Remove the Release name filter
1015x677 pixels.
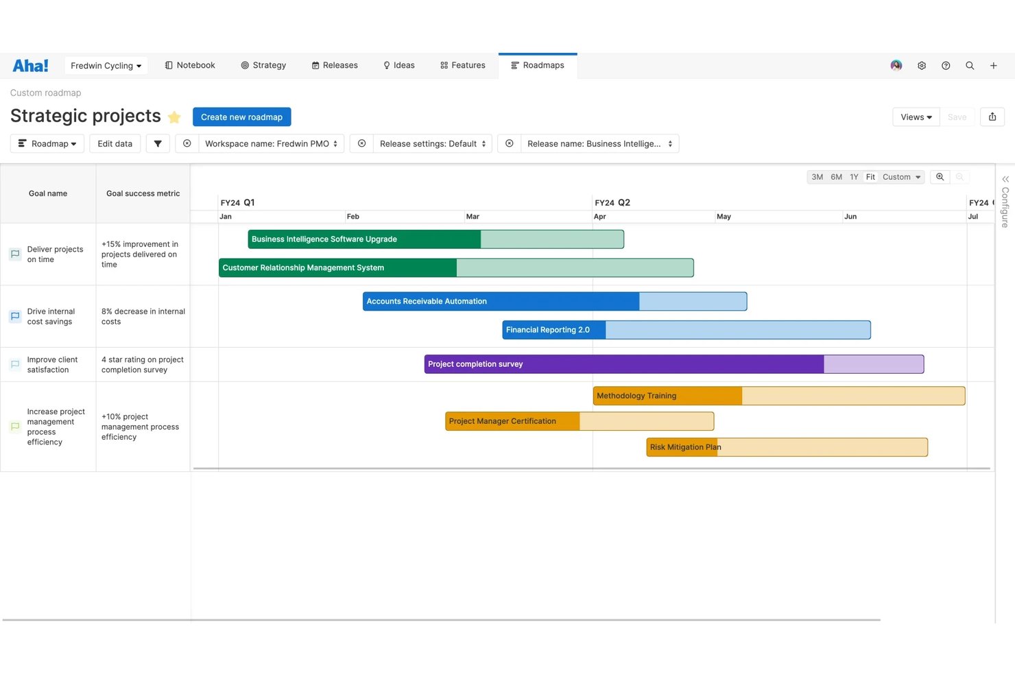[x=510, y=144]
